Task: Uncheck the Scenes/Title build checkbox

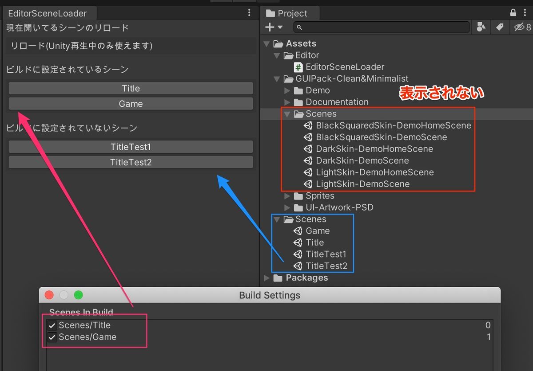Action: 52,325
